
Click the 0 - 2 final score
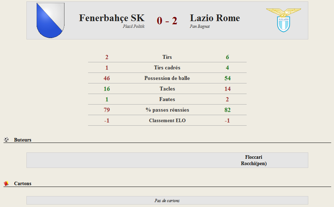point(167,21)
